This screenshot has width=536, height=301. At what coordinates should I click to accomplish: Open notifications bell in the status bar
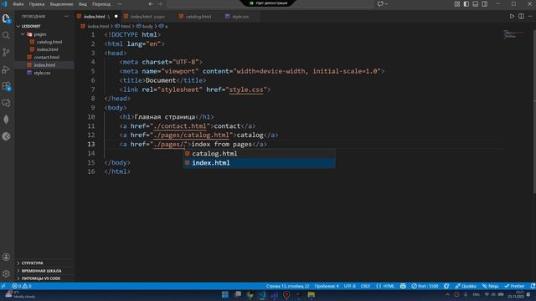tap(533, 286)
